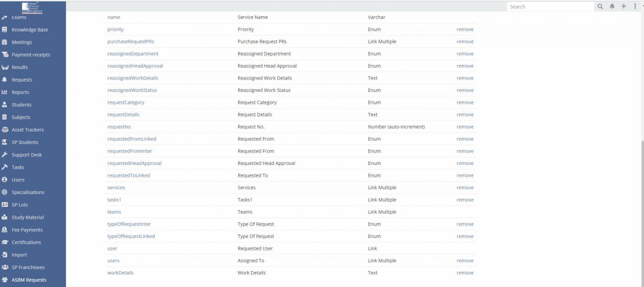The width and height of the screenshot is (644, 287).
Task: Click the Meetings calendar icon
Action: tap(5, 42)
